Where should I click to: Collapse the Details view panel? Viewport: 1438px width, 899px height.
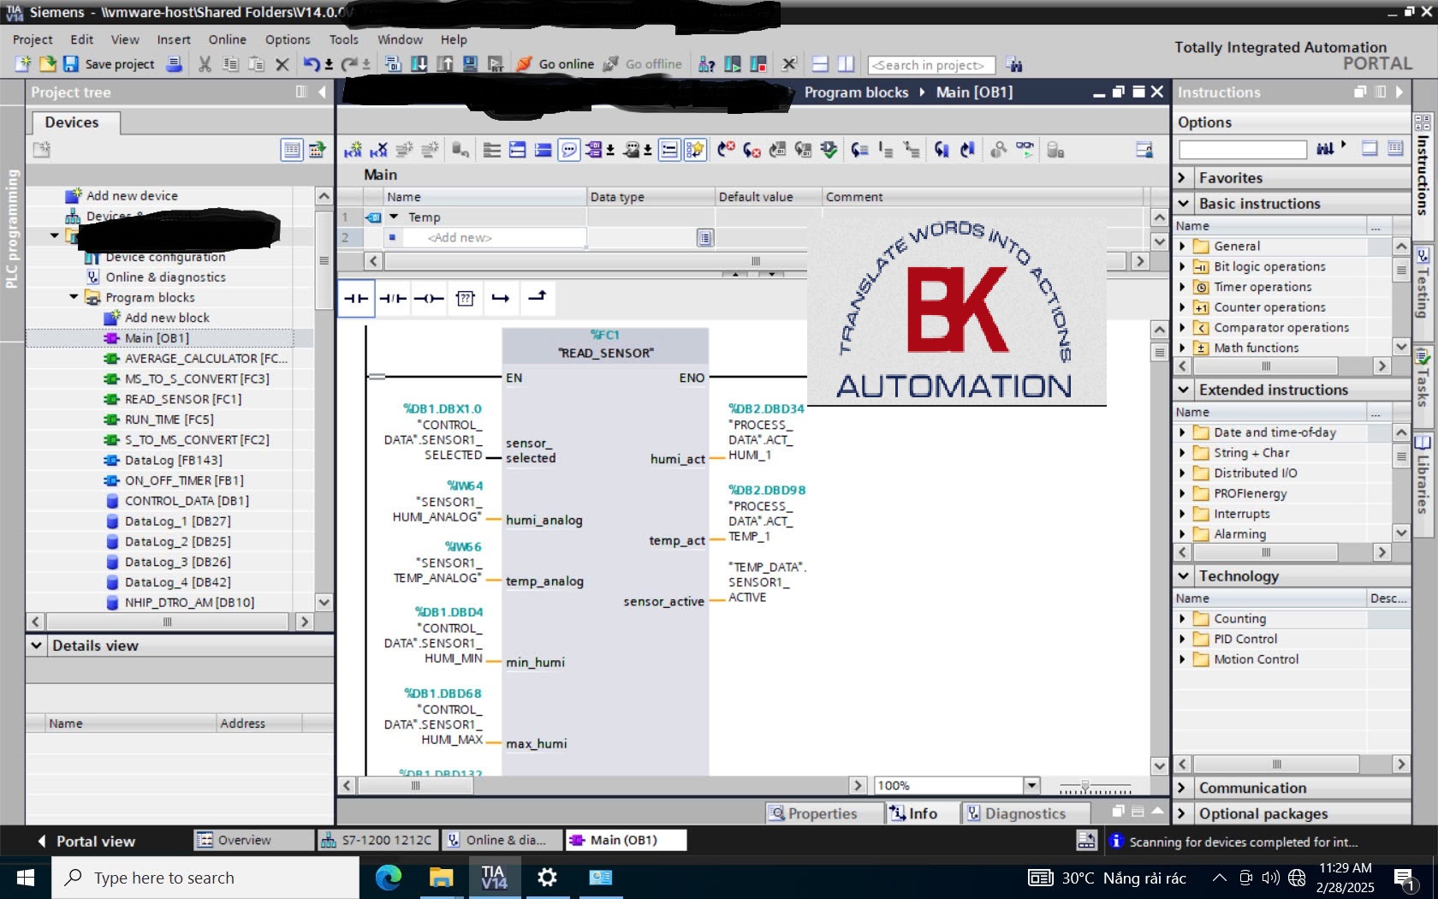(37, 646)
